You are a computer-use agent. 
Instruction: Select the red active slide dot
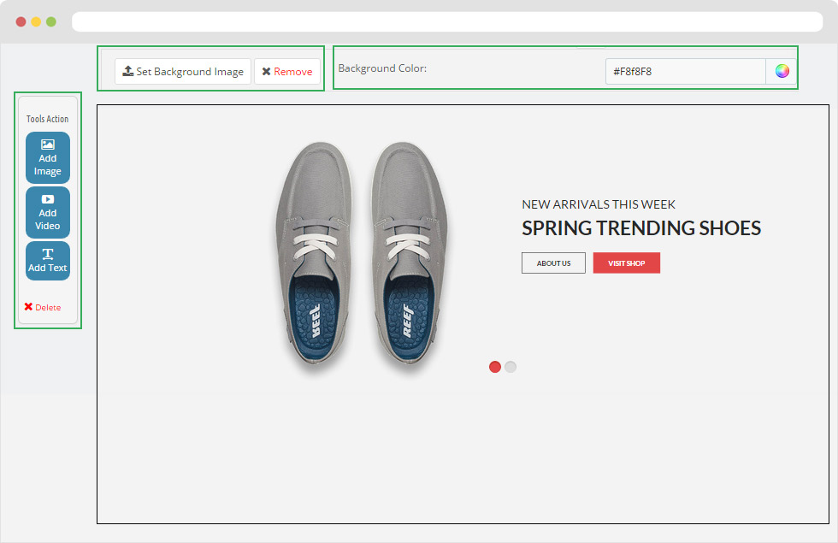pyautogui.click(x=495, y=367)
